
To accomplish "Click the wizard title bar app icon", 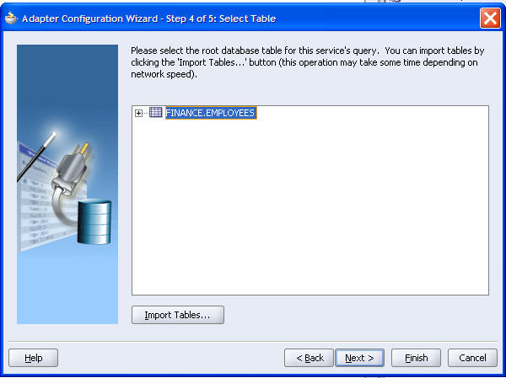I will (11, 19).
